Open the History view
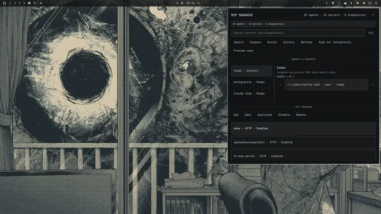This screenshot has width=381, height=214. tap(289, 42)
